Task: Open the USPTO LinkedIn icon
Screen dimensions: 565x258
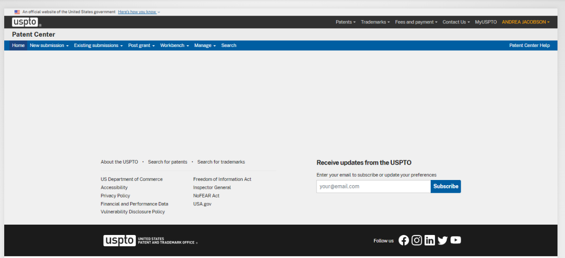Action: [x=430, y=240]
